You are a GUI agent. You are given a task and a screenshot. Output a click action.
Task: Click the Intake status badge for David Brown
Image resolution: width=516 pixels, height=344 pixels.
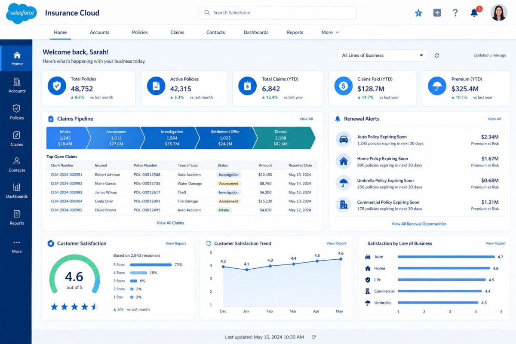(x=224, y=210)
